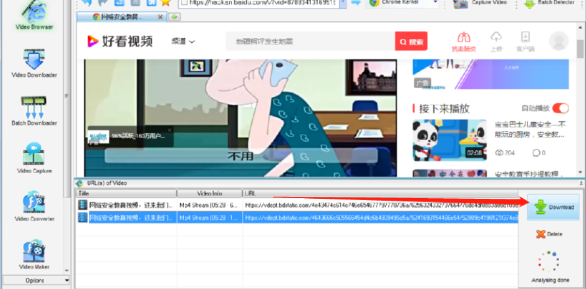Click the red 搜索 search button
Image resolution: width=586 pixels, height=289 pixels.
[x=411, y=41]
